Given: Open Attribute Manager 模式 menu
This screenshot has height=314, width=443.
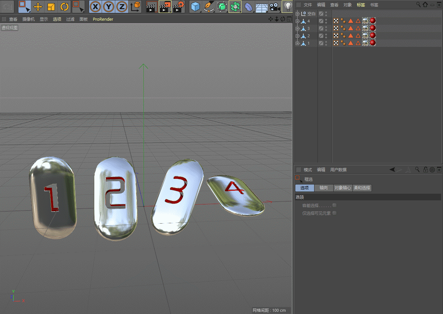Looking at the screenshot, I should coord(308,170).
